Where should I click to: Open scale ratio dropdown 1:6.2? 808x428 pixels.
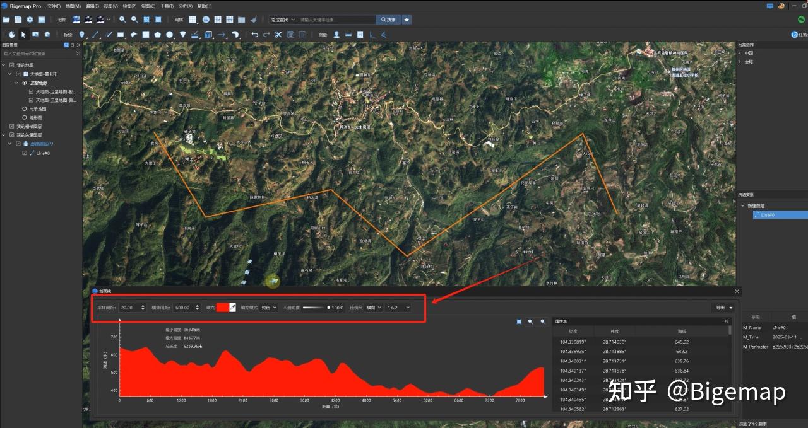[398, 308]
